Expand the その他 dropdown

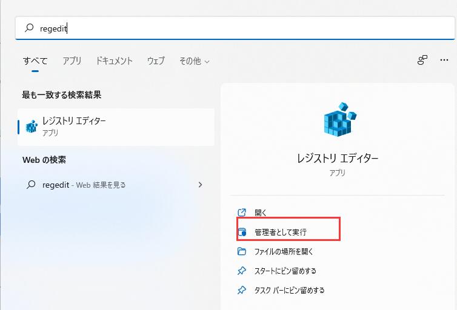pos(194,61)
